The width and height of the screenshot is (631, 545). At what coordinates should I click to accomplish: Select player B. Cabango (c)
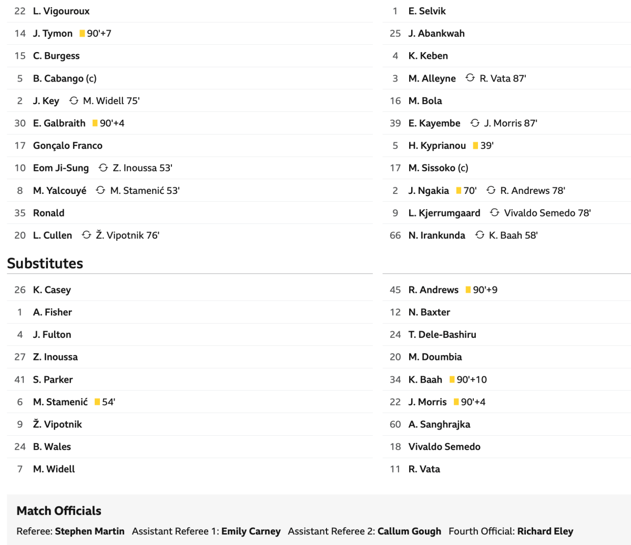coord(65,78)
